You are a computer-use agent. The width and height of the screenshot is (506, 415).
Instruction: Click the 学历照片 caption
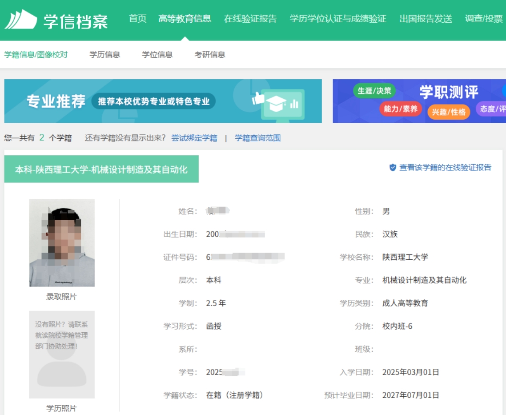click(61, 408)
